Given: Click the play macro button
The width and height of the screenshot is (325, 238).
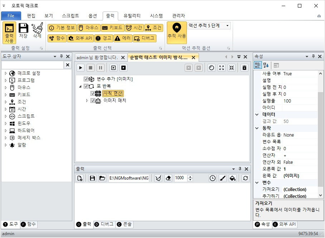Looking at the screenshot, I should point(81,68).
